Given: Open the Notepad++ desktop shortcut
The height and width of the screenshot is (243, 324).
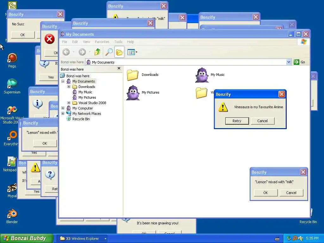Looking at the screenshot, I should [x=11, y=164].
